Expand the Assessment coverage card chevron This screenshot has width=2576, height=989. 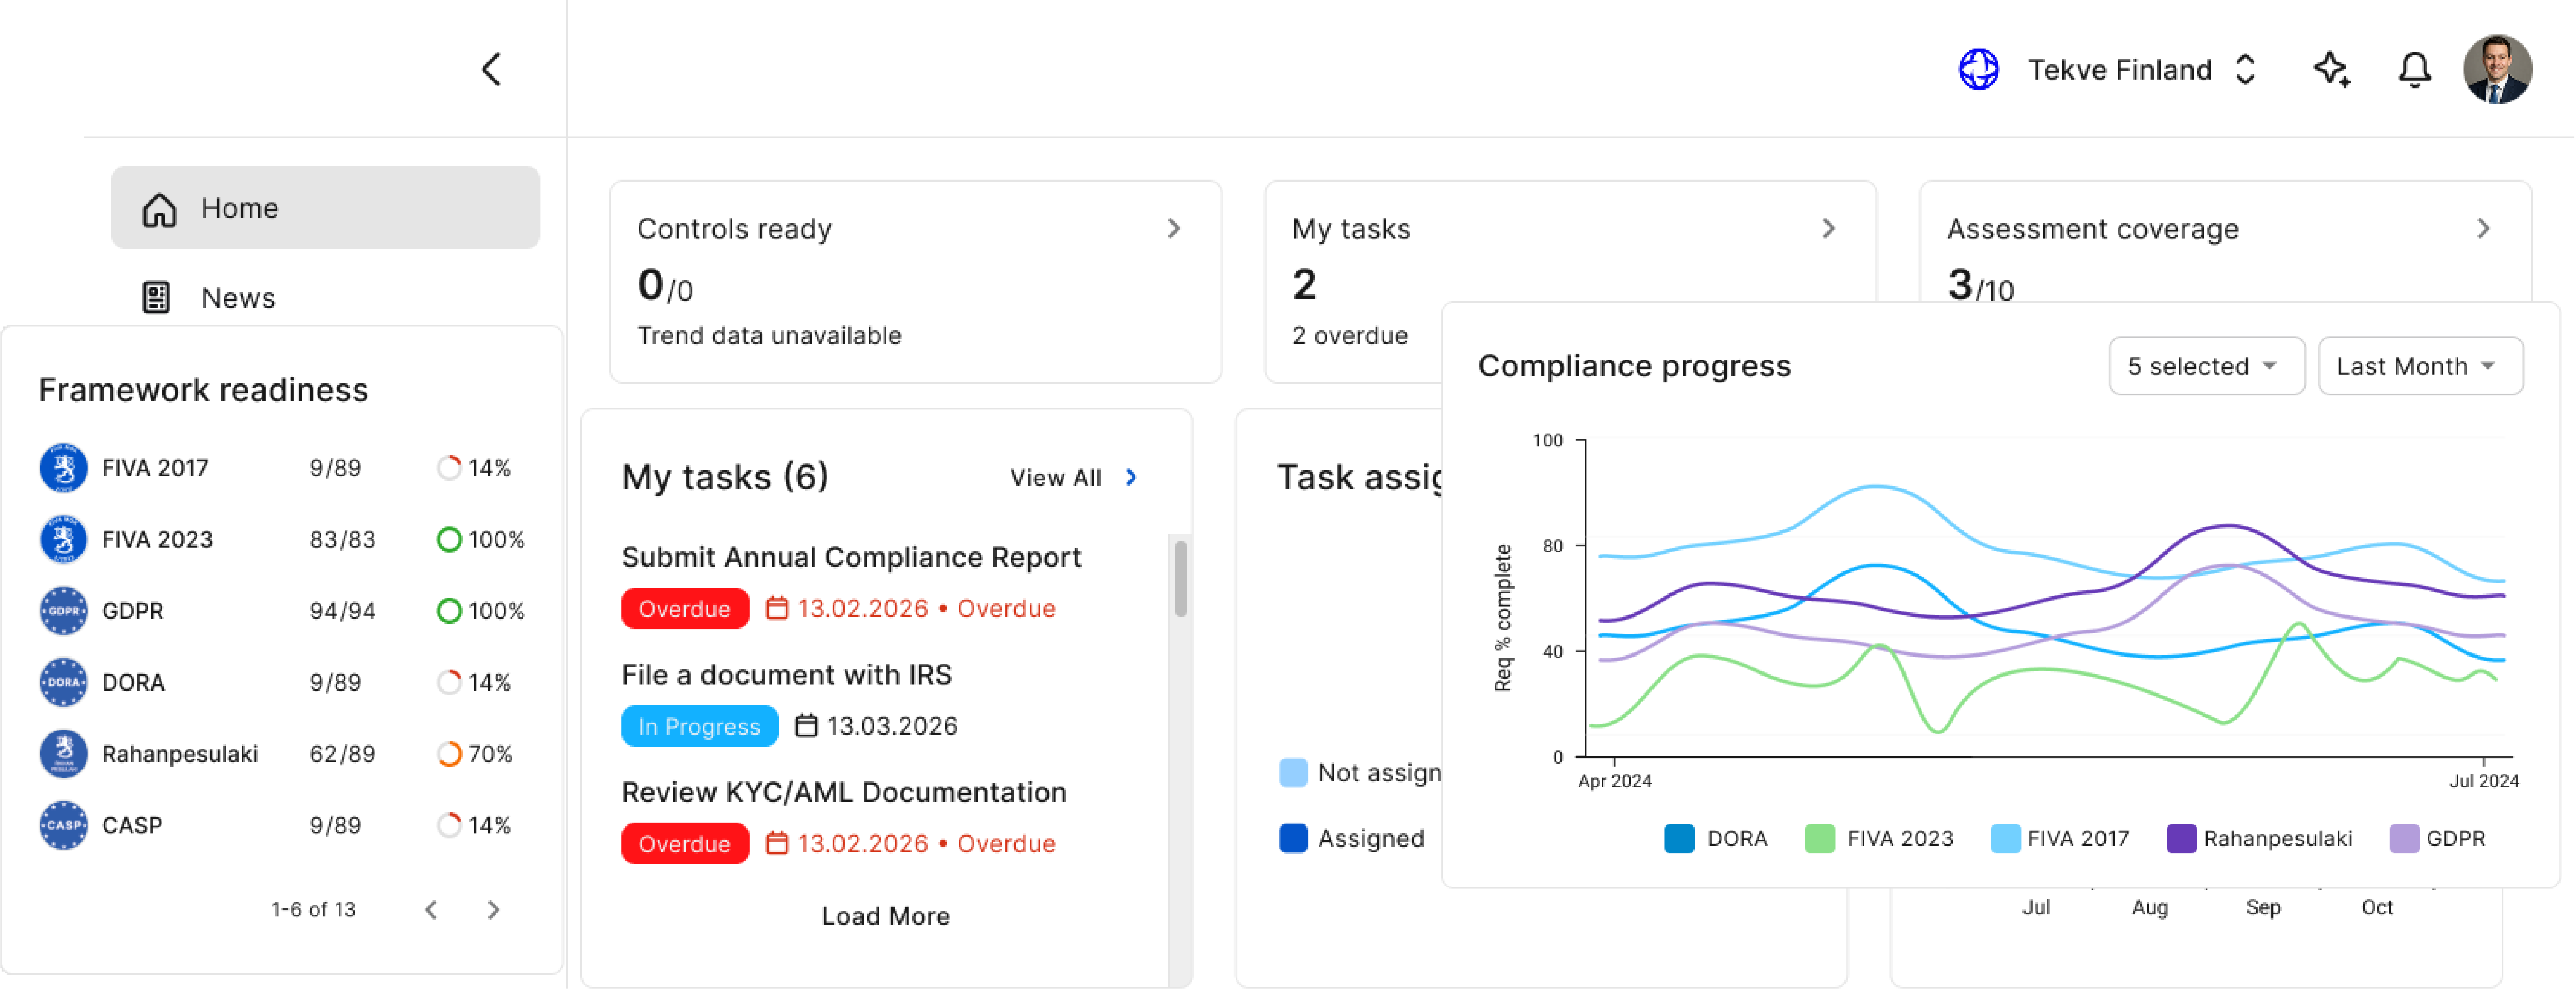(2483, 229)
